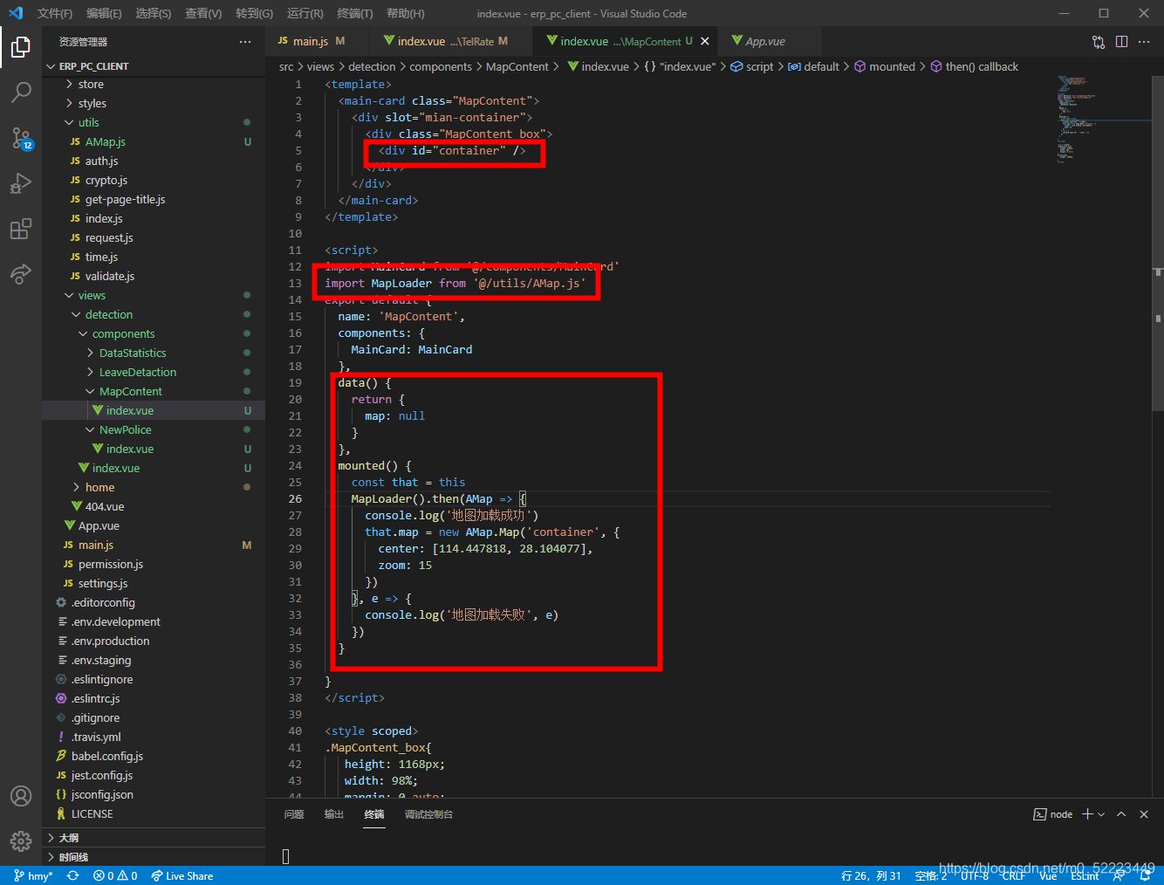Image resolution: width=1164 pixels, height=885 pixels.
Task: Switch to the 问题 panel tab
Action: pyautogui.click(x=294, y=814)
